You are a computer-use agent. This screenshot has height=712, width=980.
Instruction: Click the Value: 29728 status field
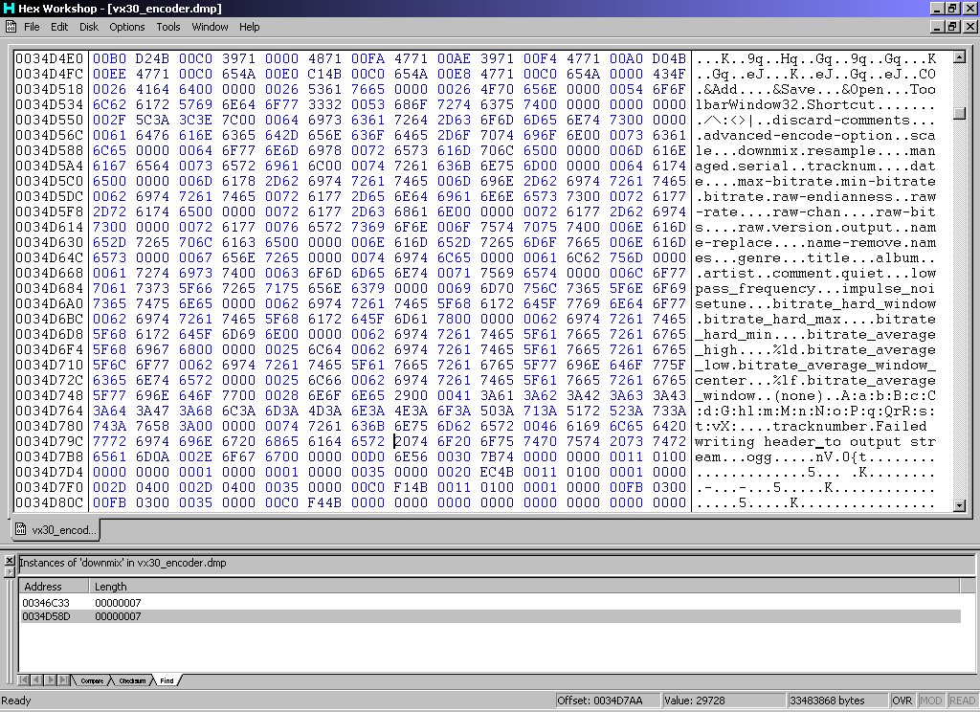pyautogui.click(x=724, y=701)
